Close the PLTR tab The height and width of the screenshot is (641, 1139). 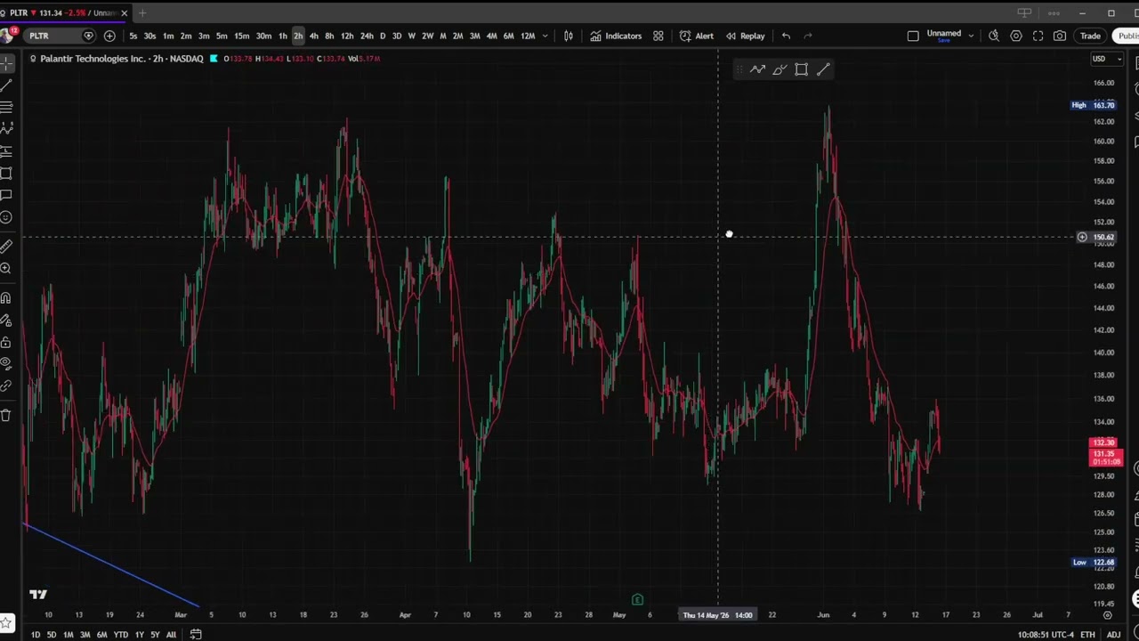pos(124,12)
